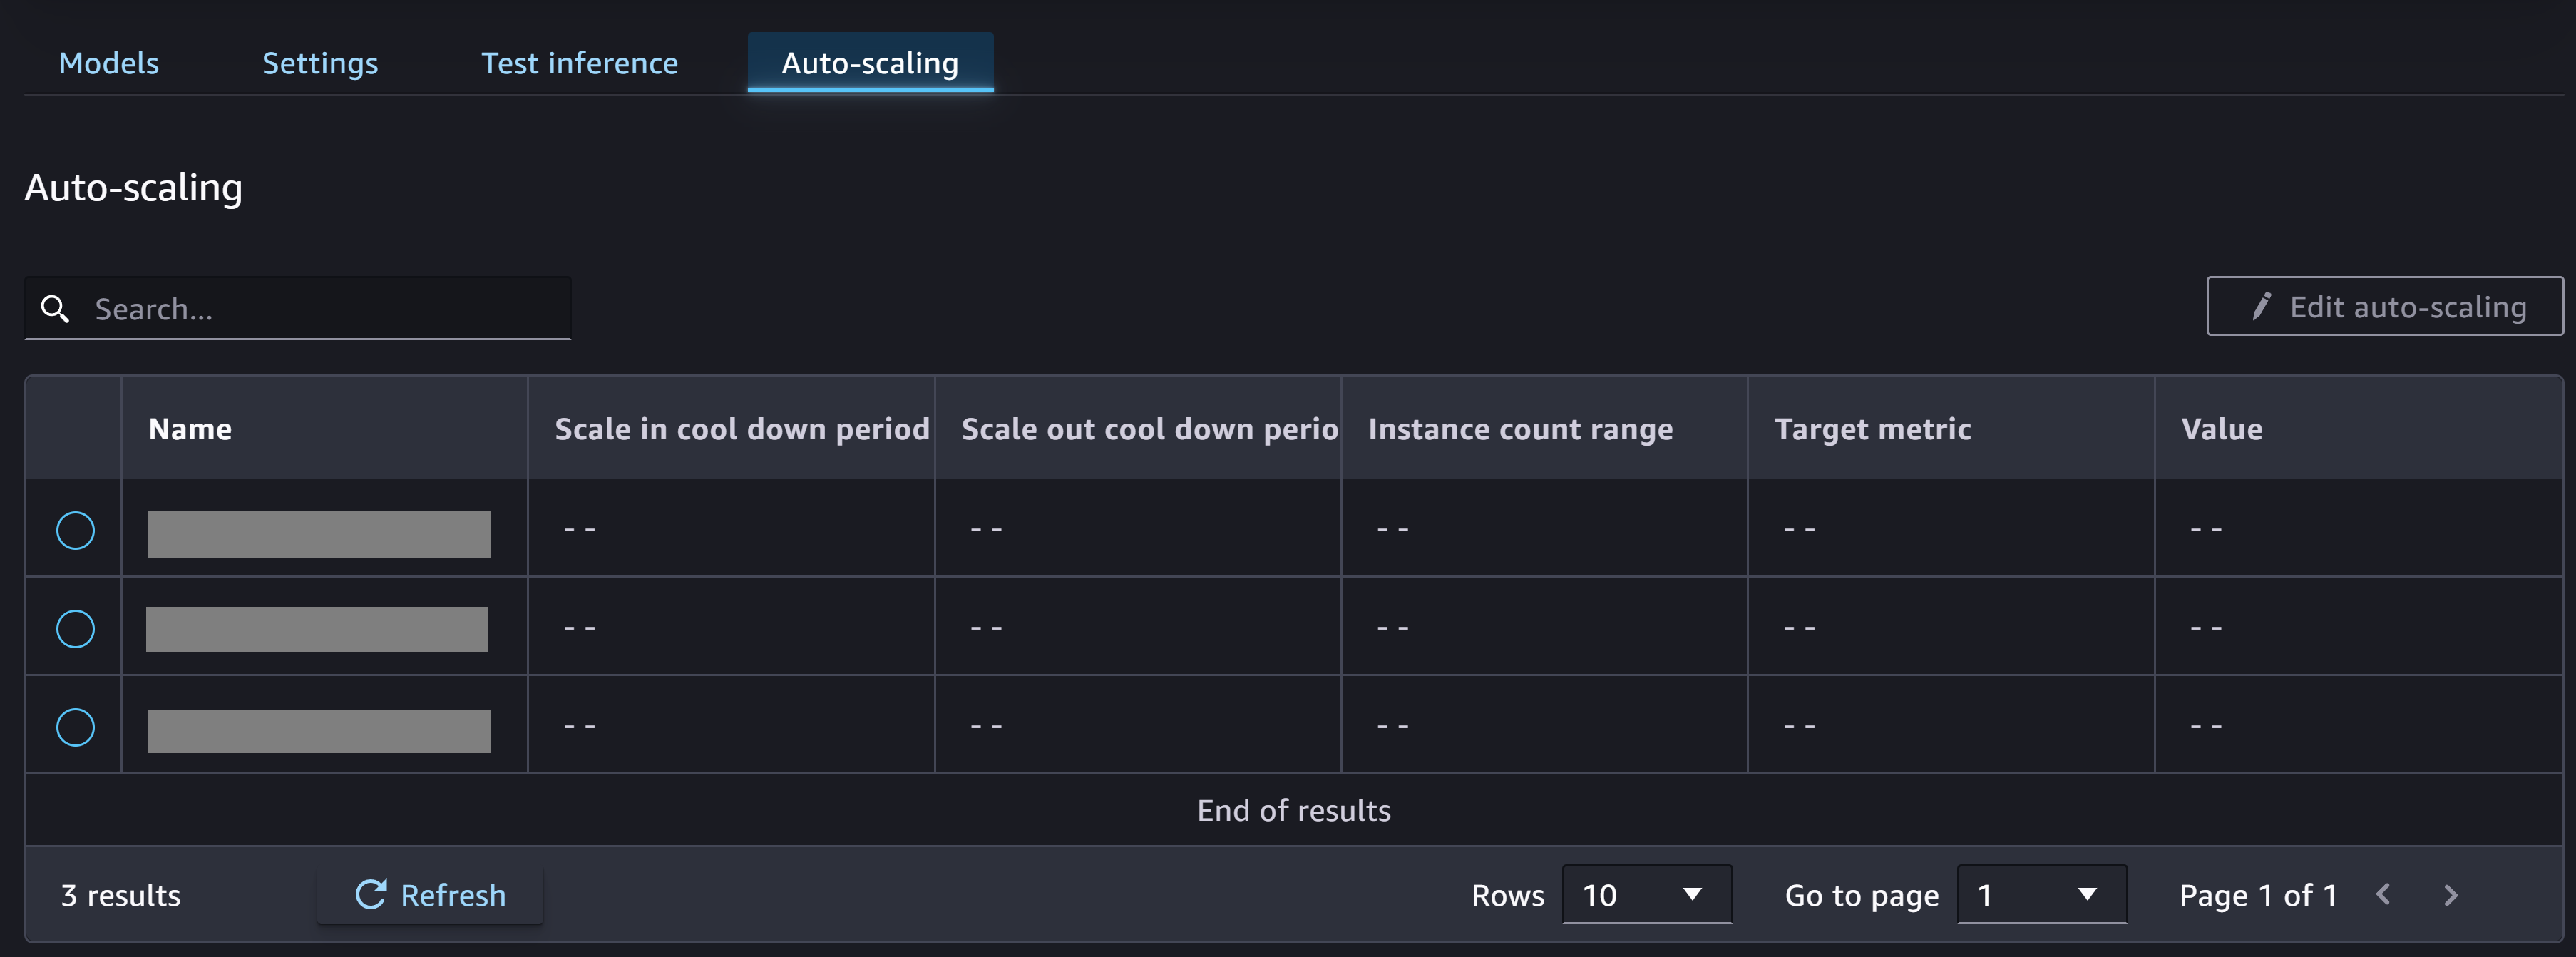This screenshot has height=957, width=2576.
Task: Select the third radio button row
Action: click(x=76, y=725)
